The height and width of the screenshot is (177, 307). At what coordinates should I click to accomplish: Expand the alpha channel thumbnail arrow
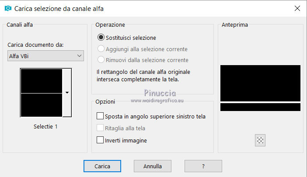(x=67, y=92)
